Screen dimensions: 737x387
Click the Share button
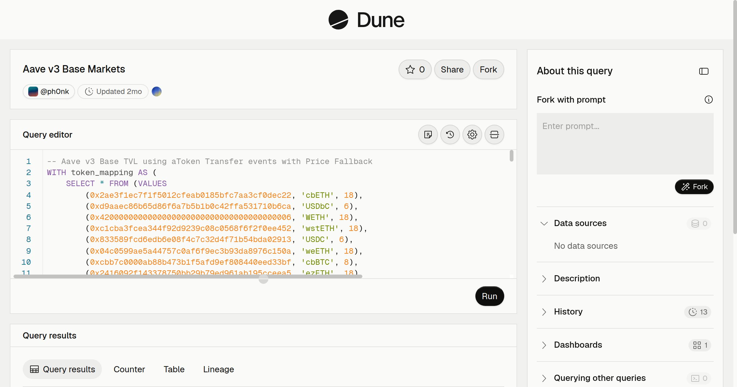452,69
